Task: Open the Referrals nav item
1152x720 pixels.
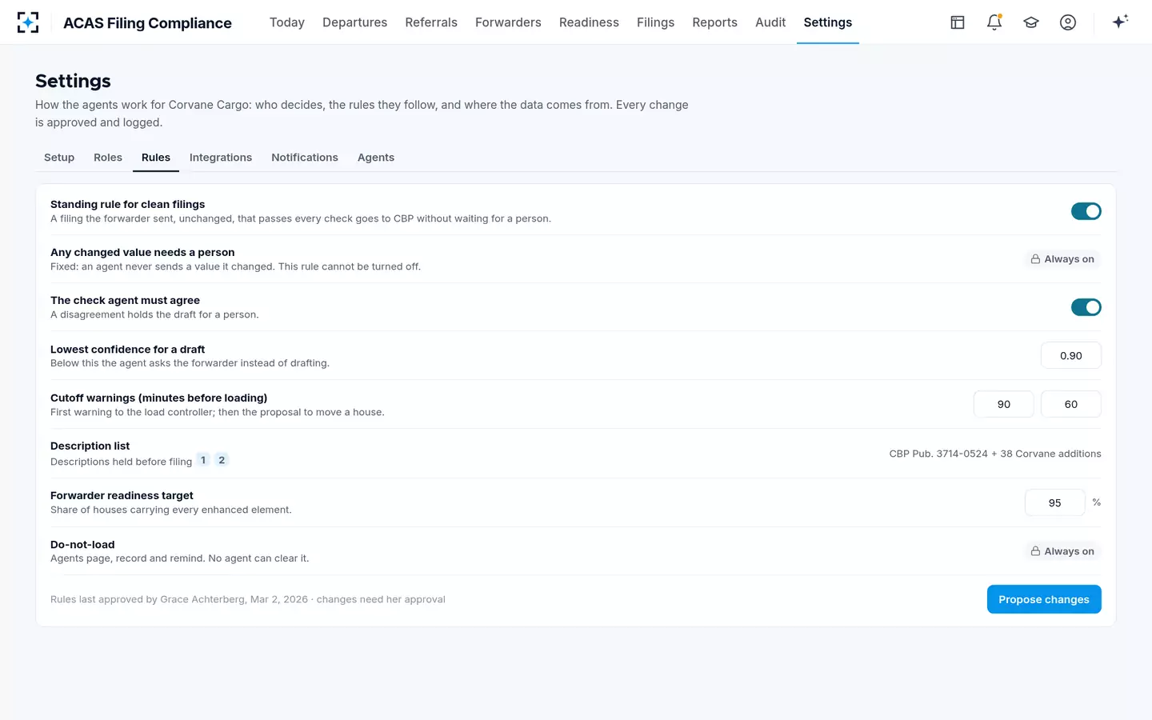Action: point(431,22)
